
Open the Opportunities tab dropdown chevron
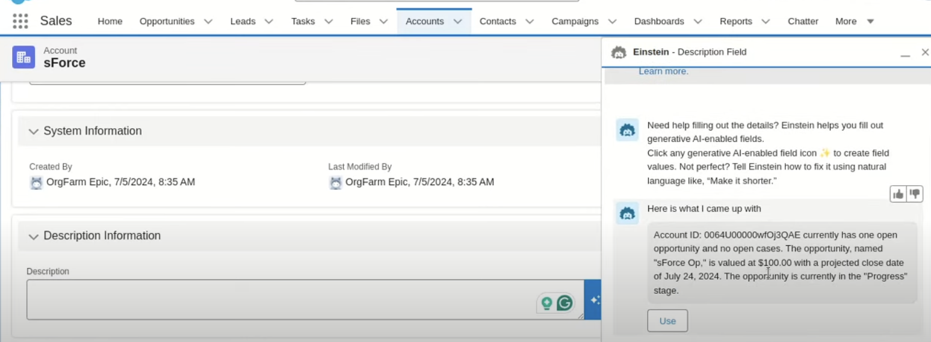(x=208, y=21)
